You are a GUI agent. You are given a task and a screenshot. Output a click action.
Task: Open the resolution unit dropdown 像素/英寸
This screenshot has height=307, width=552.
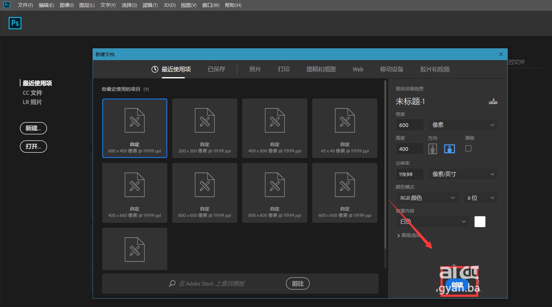tap(463, 174)
